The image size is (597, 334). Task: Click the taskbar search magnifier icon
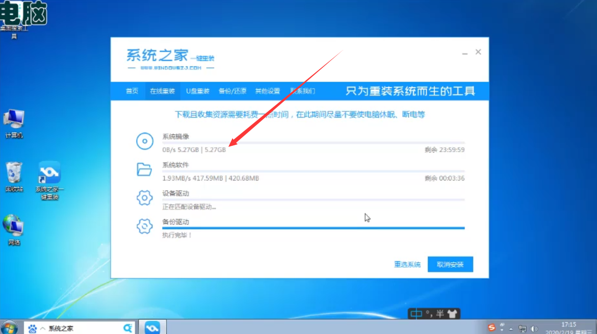tap(127, 328)
